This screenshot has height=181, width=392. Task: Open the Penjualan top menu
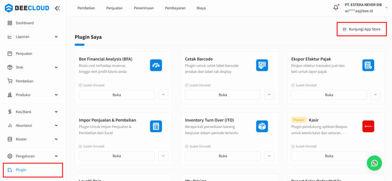point(114,8)
